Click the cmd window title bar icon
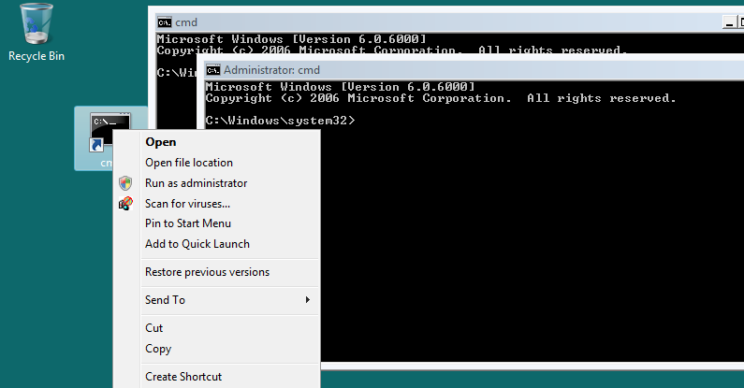 point(165,22)
